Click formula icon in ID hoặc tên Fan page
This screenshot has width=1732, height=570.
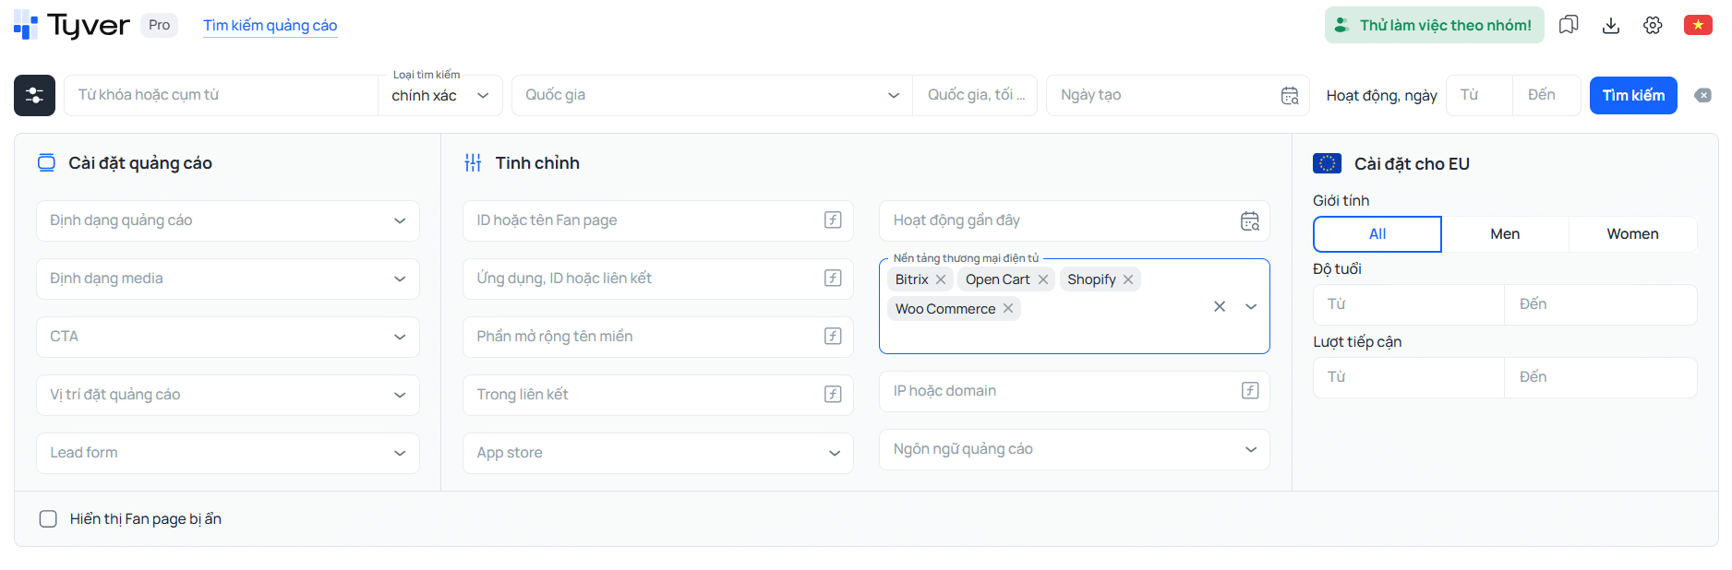click(x=833, y=220)
